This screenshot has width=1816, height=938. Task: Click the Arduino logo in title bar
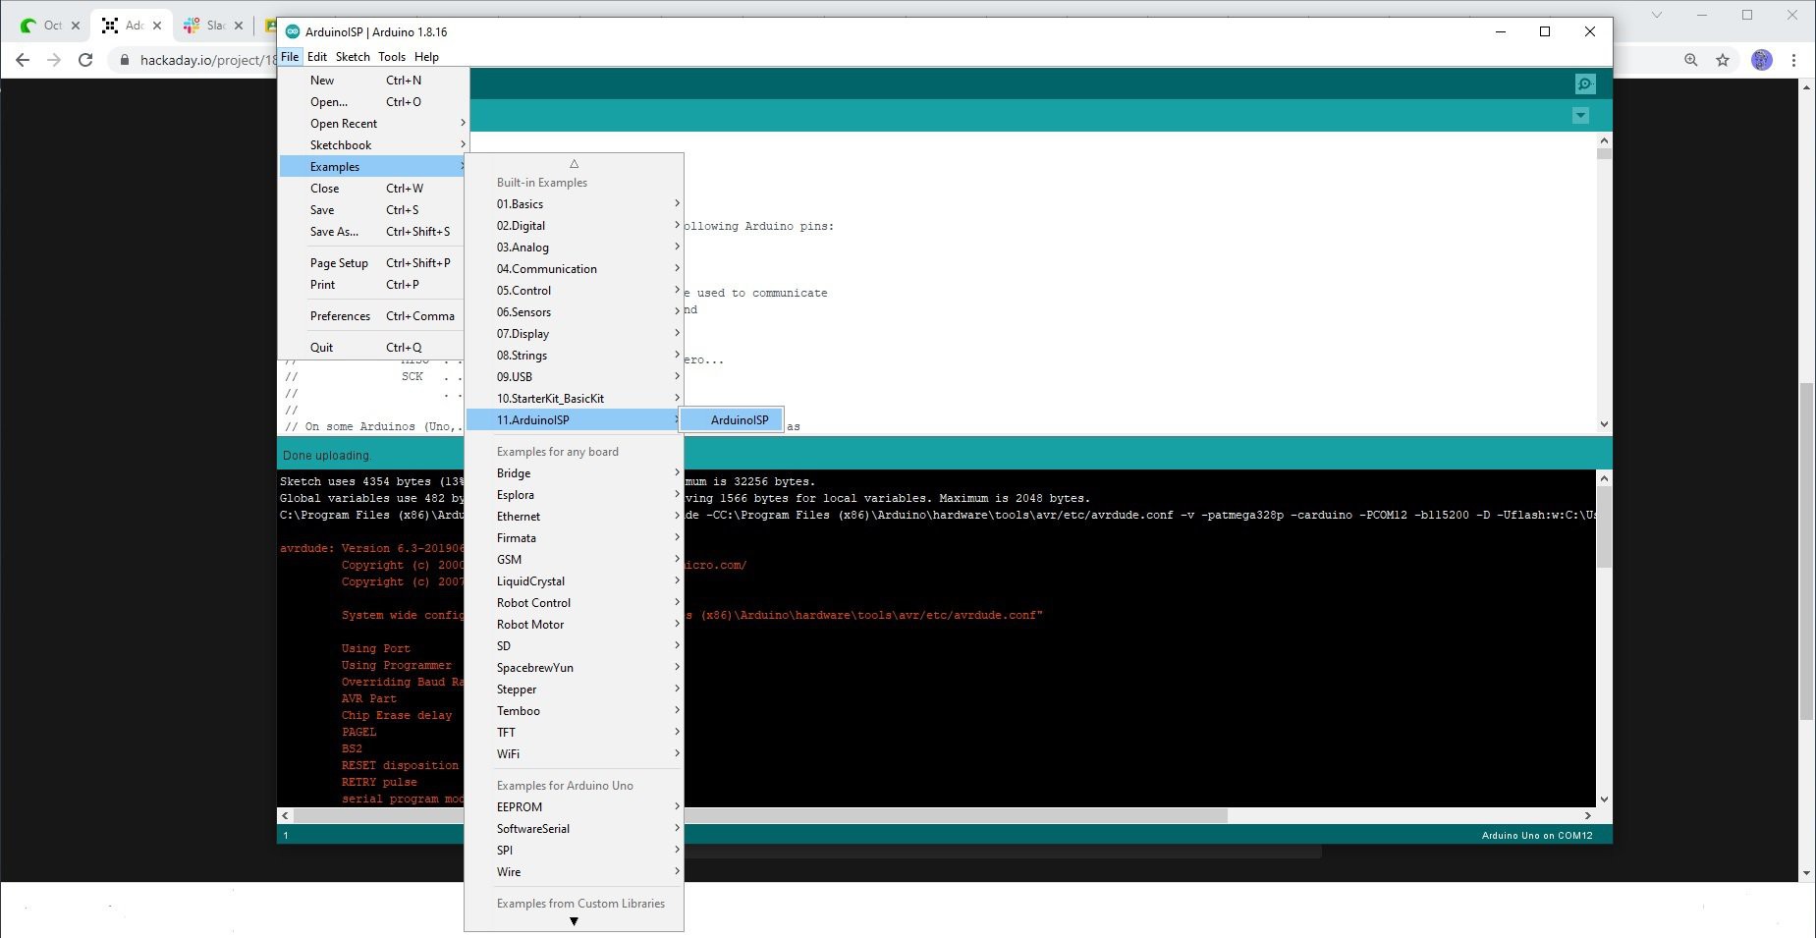pos(293,31)
